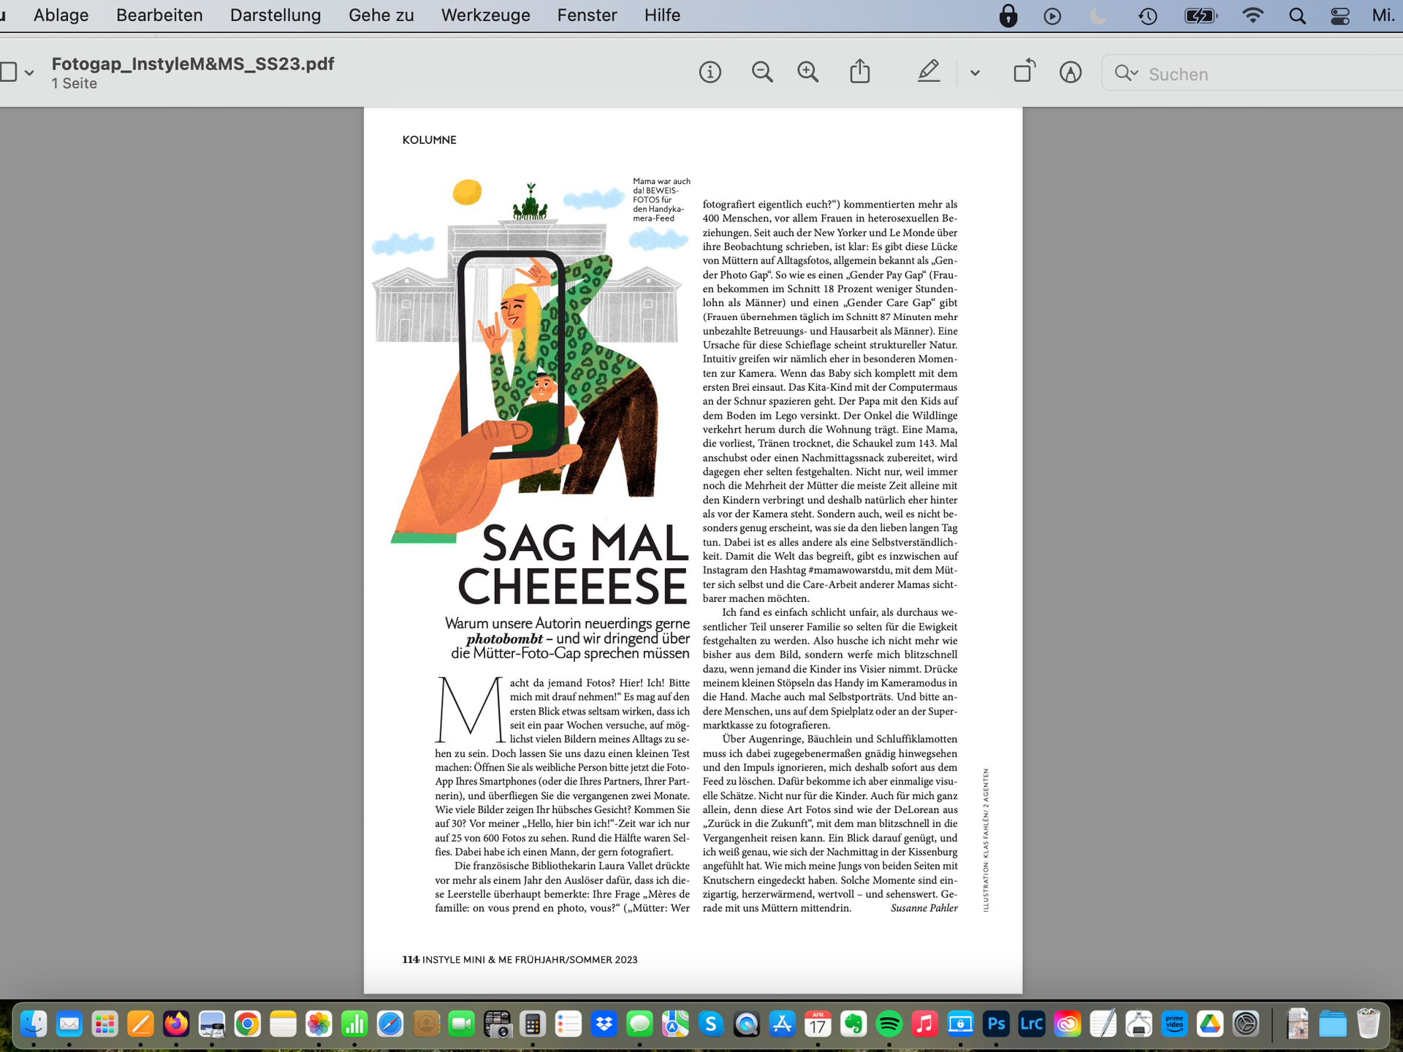Click the Suchen search field
Viewport: 1403px width, 1052px height.
click(1252, 73)
